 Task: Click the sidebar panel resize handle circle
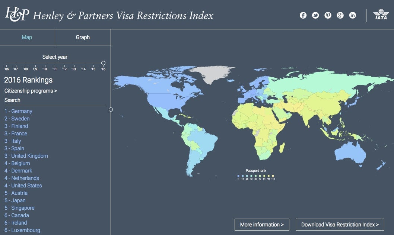point(111,110)
